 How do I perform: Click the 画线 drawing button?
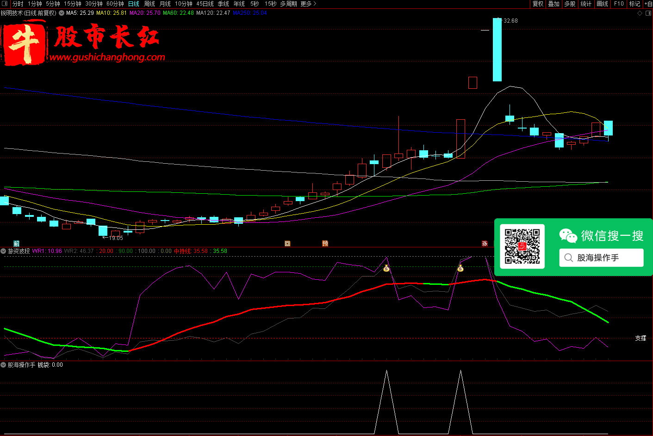click(x=603, y=4)
